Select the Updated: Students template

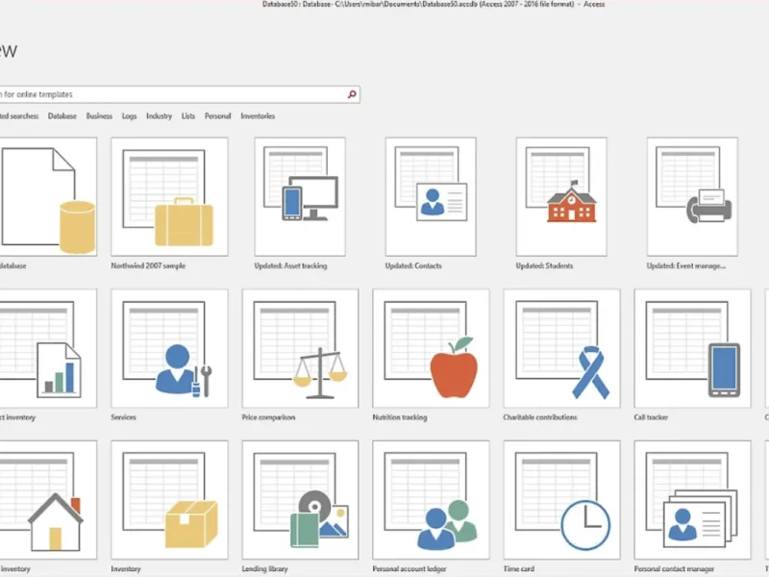point(561,197)
